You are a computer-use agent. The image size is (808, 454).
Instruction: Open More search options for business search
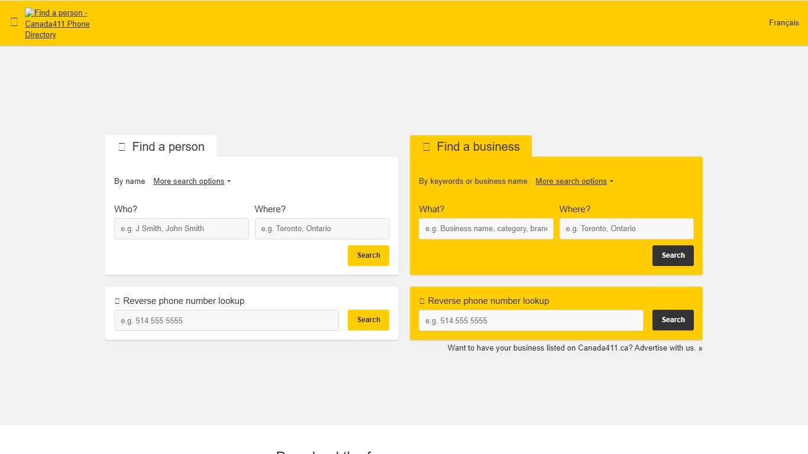[570, 181]
